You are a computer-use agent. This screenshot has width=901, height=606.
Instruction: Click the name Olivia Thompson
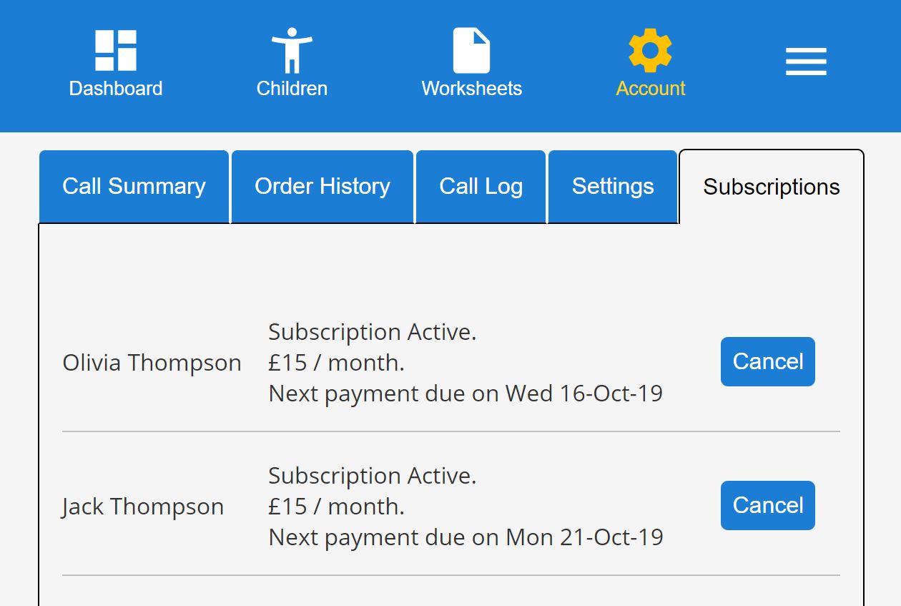click(x=152, y=363)
